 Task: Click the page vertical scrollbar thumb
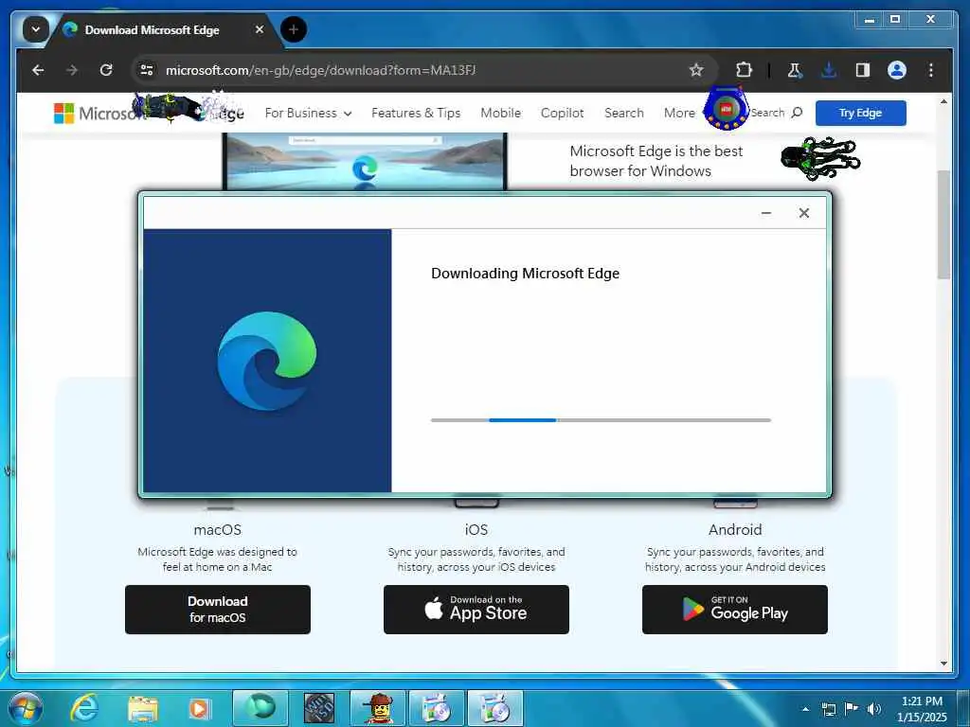click(x=943, y=224)
